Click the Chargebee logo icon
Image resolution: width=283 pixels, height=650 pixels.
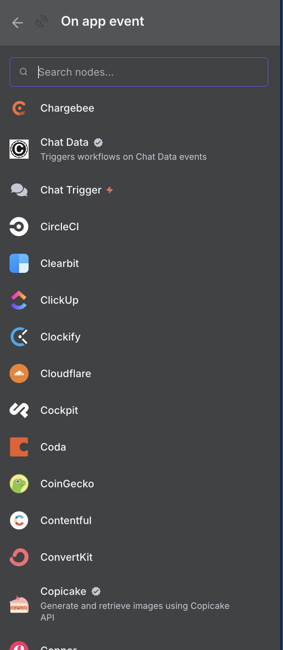[19, 108]
